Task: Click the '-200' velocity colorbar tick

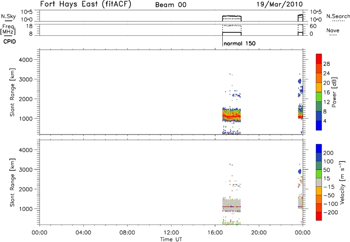Action: pyautogui.click(x=331, y=212)
